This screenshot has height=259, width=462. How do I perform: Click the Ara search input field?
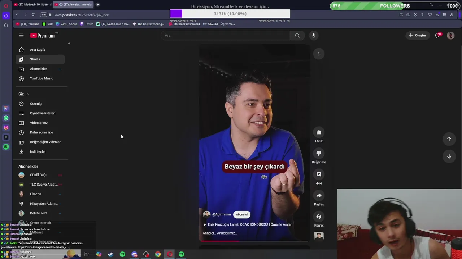[225, 35]
